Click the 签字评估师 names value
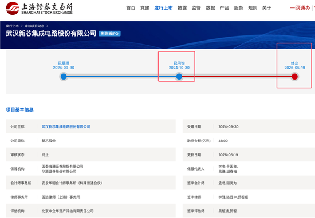The image size is (315, 218). 227,211
